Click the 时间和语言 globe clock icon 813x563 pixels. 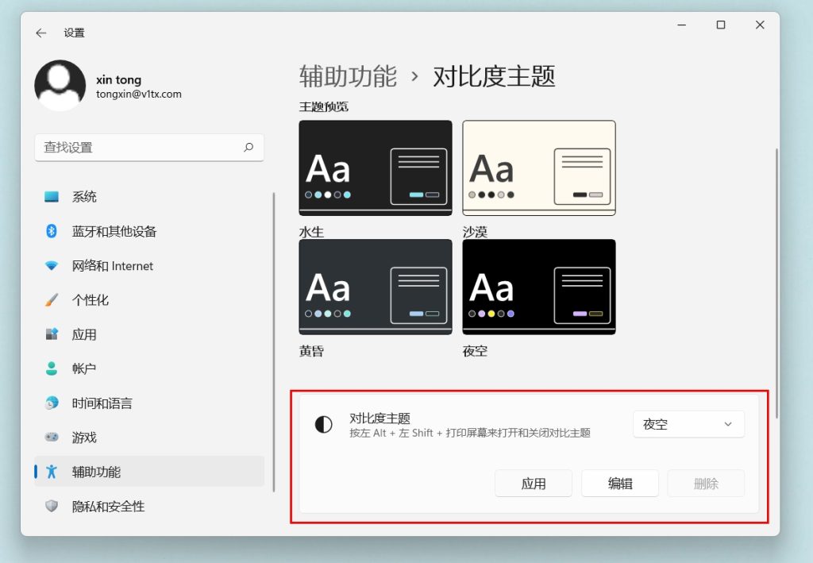tap(52, 403)
